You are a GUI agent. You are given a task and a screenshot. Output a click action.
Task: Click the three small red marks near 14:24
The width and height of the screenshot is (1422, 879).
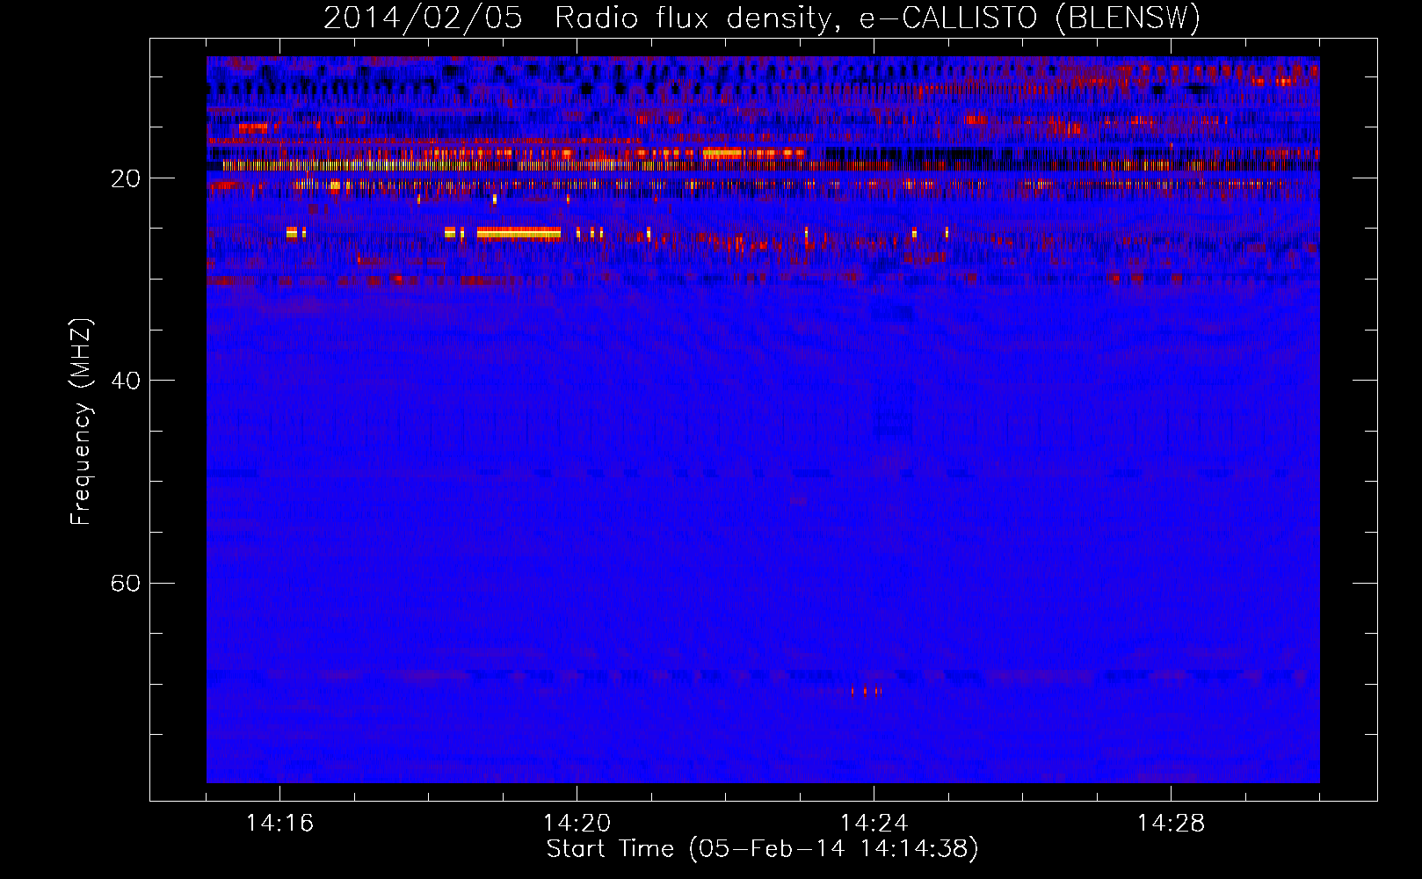[x=867, y=692]
